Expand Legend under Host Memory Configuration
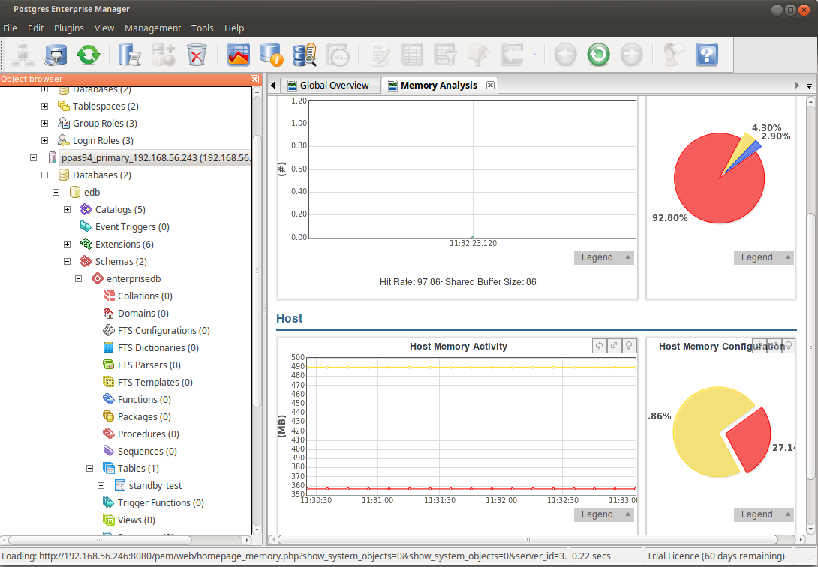 pyautogui.click(x=764, y=514)
